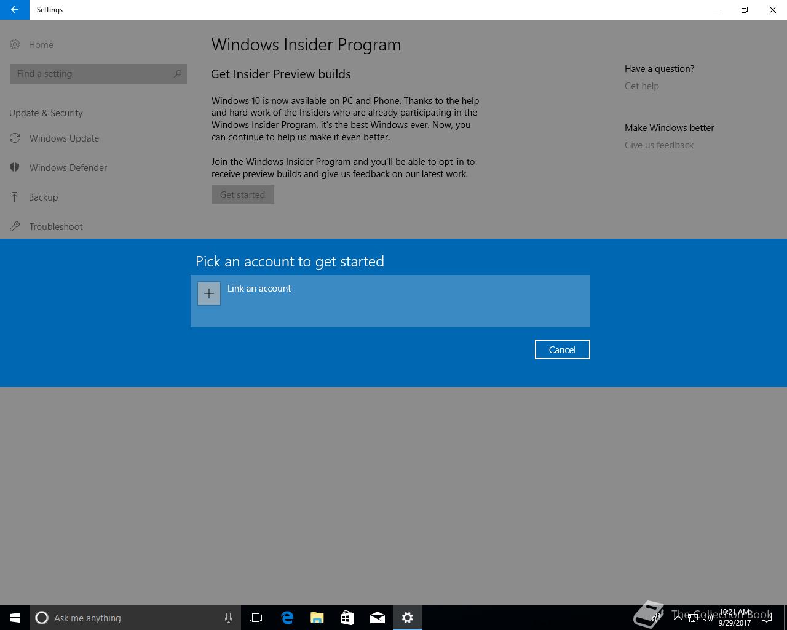Click the Cortana microphone icon

[228, 618]
